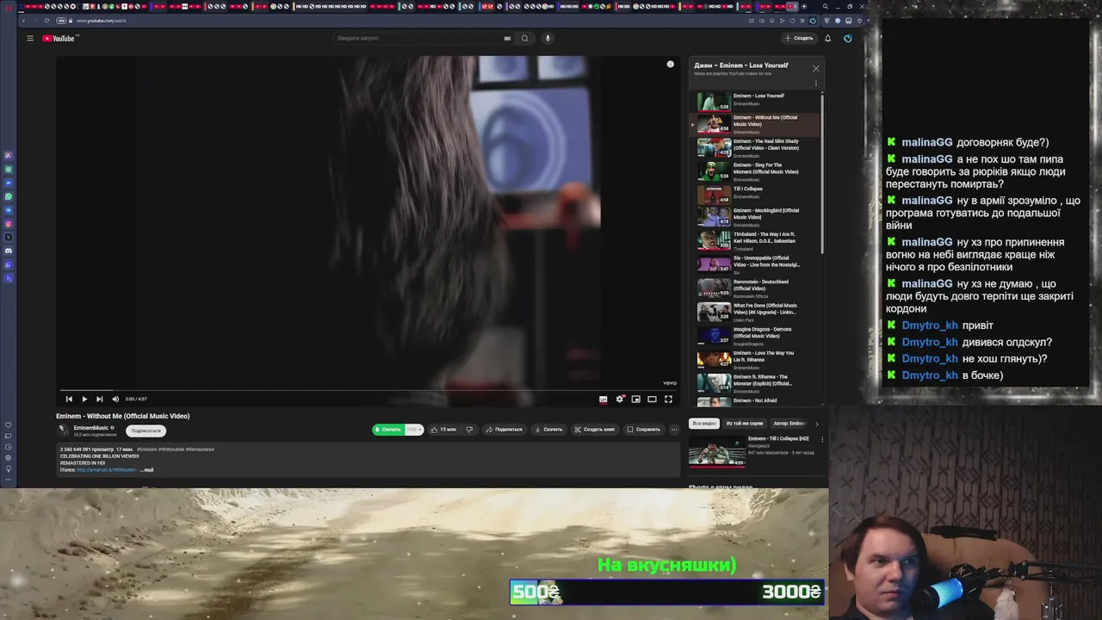Skip to previous video in player
This screenshot has height=620, width=1102.
(69, 399)
